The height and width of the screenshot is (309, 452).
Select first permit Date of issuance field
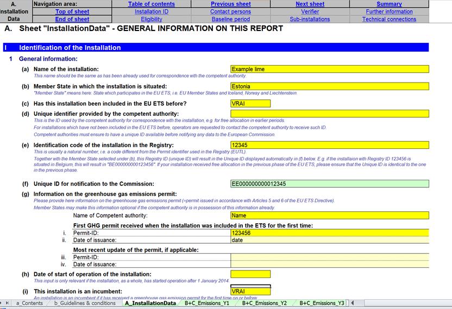[329, 240]
